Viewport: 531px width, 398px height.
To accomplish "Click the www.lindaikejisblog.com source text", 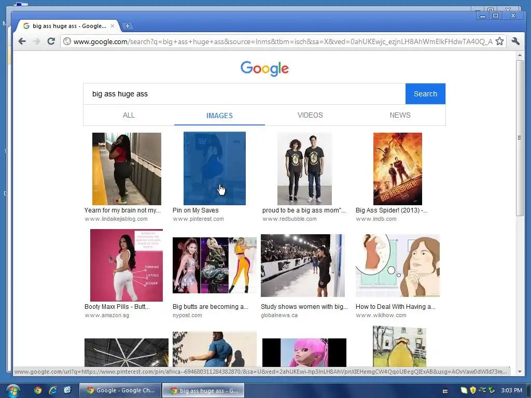I will pyautogui.click(x=116, y=219).
